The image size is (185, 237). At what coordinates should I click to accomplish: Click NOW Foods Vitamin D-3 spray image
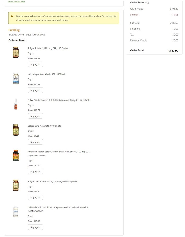[x=16, y=104]
